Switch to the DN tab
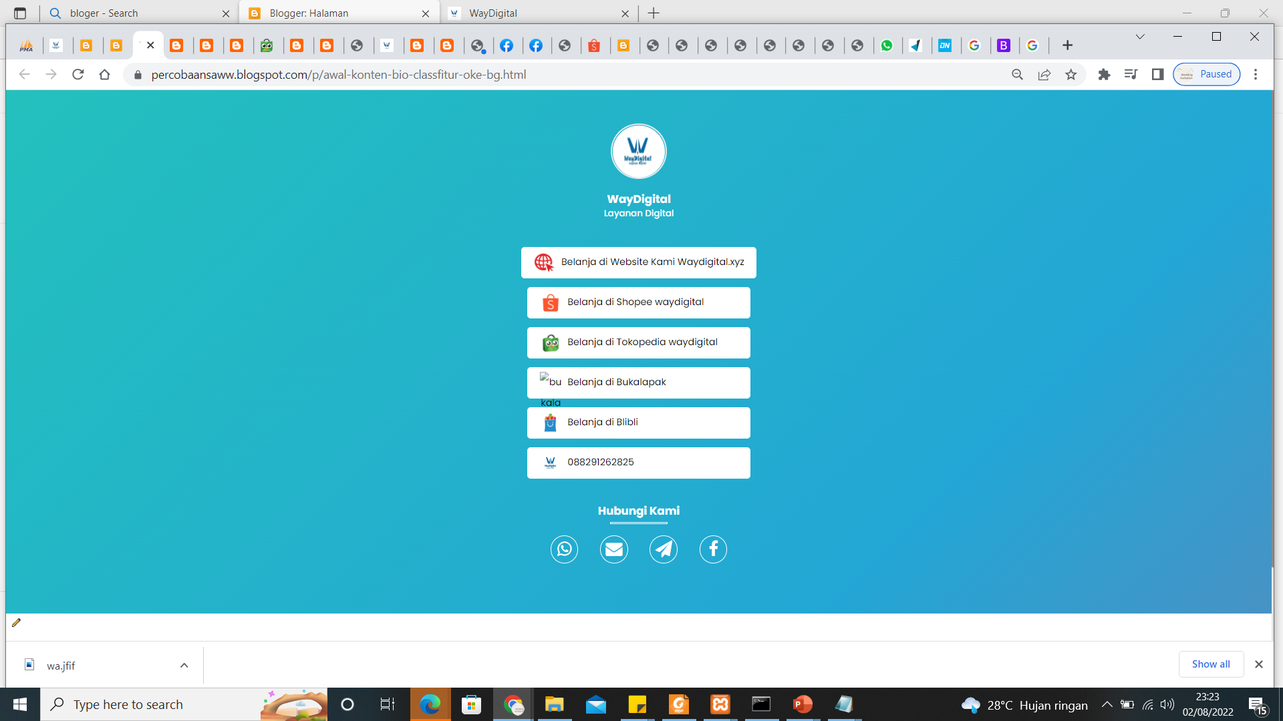 click(x=945, y=45)
